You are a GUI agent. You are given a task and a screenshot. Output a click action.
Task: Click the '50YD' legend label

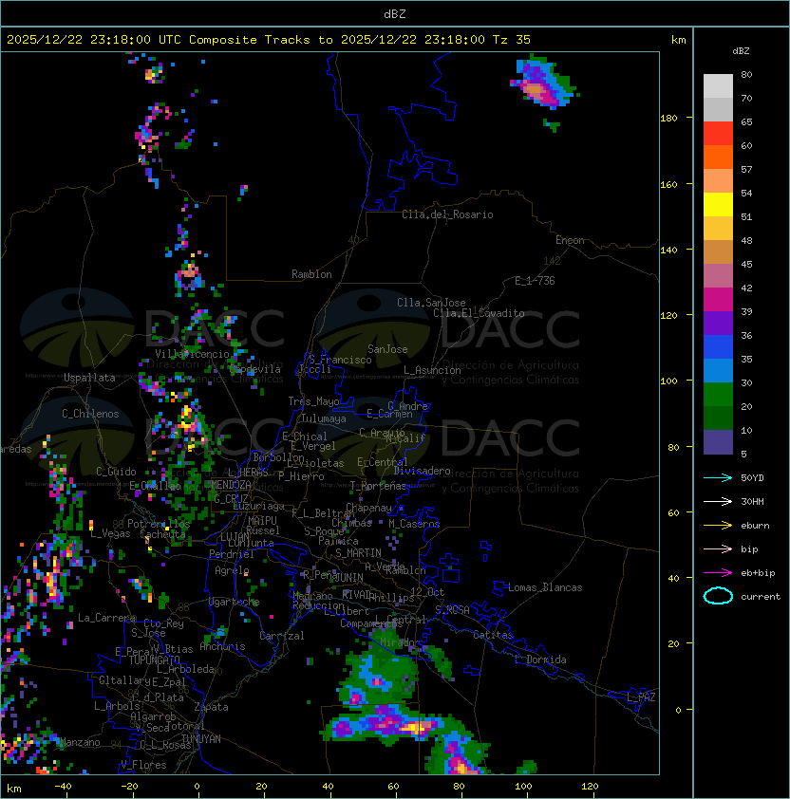752,477
